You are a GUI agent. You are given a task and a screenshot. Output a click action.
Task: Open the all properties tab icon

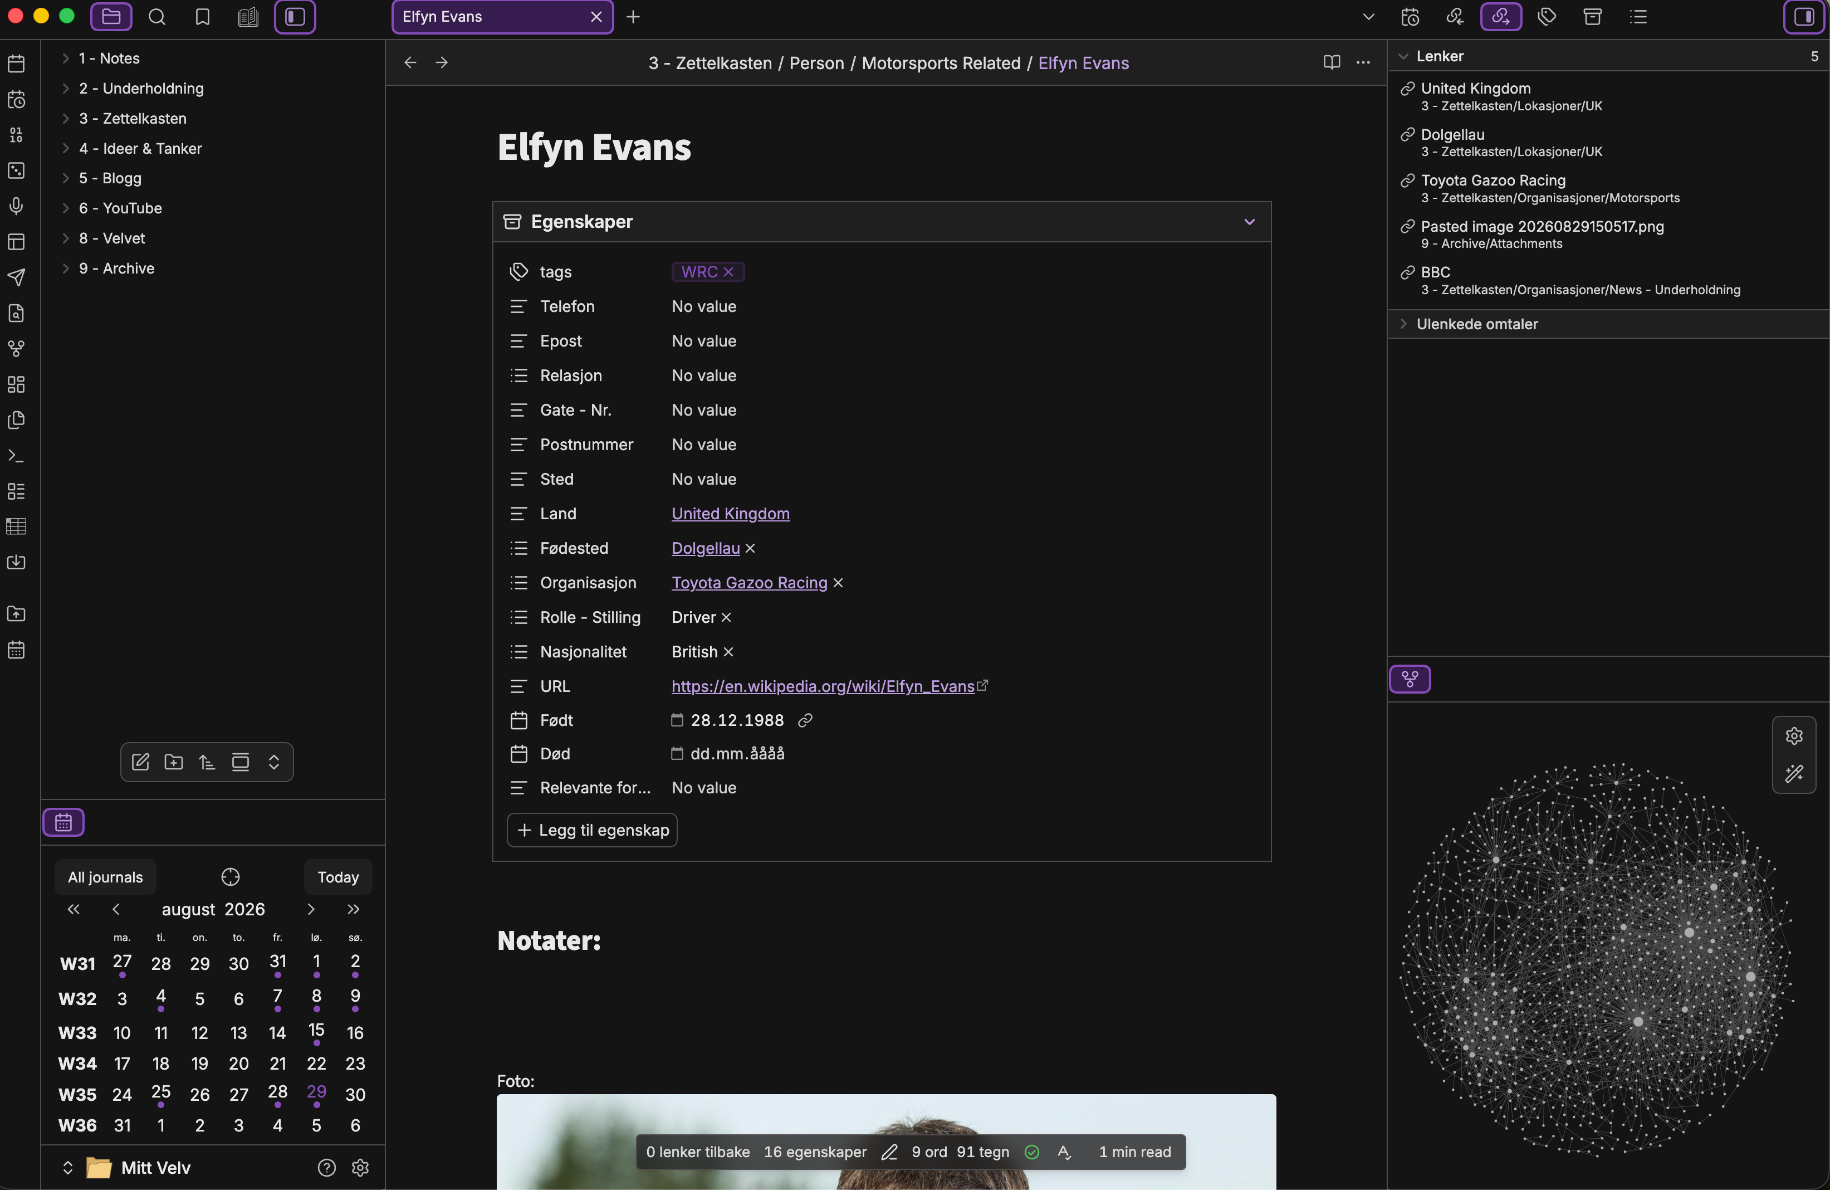click(1592, 17)
